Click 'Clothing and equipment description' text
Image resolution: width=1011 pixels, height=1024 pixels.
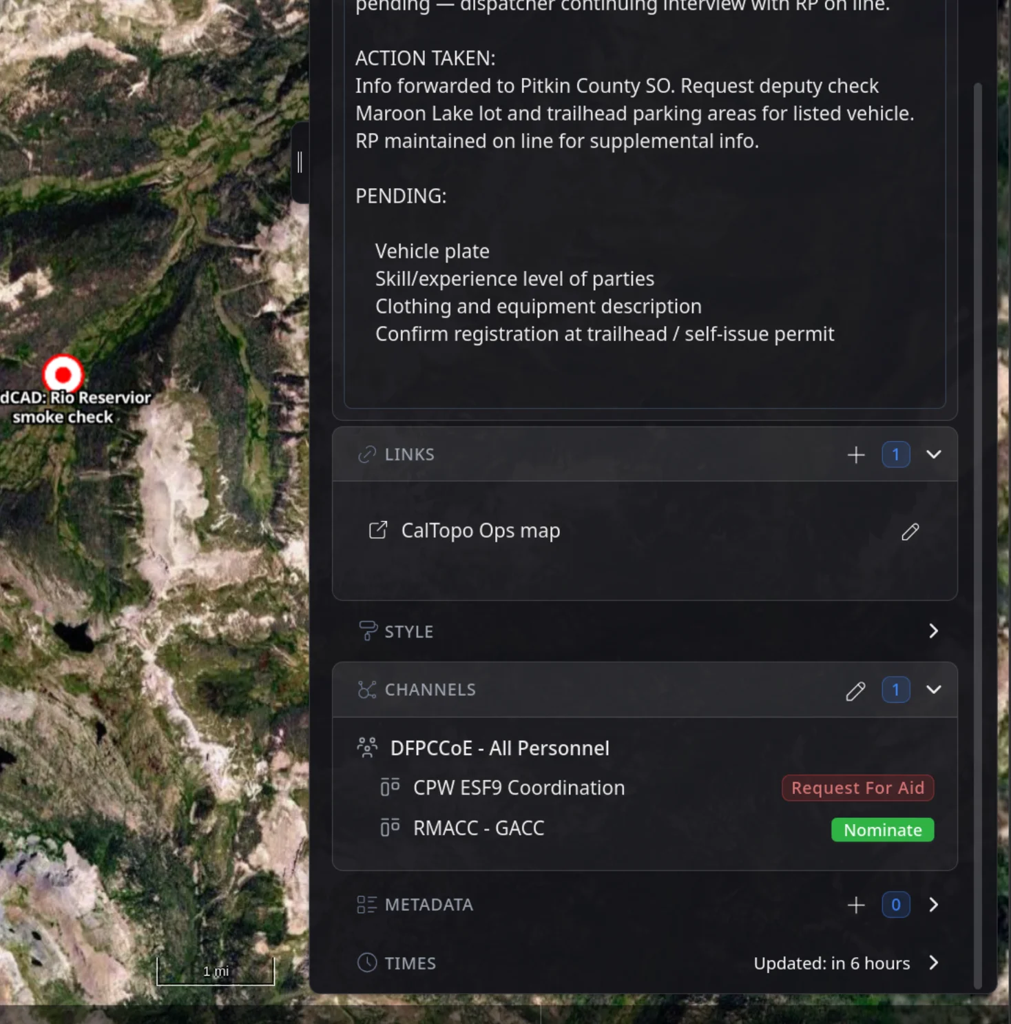pos(538,307)
